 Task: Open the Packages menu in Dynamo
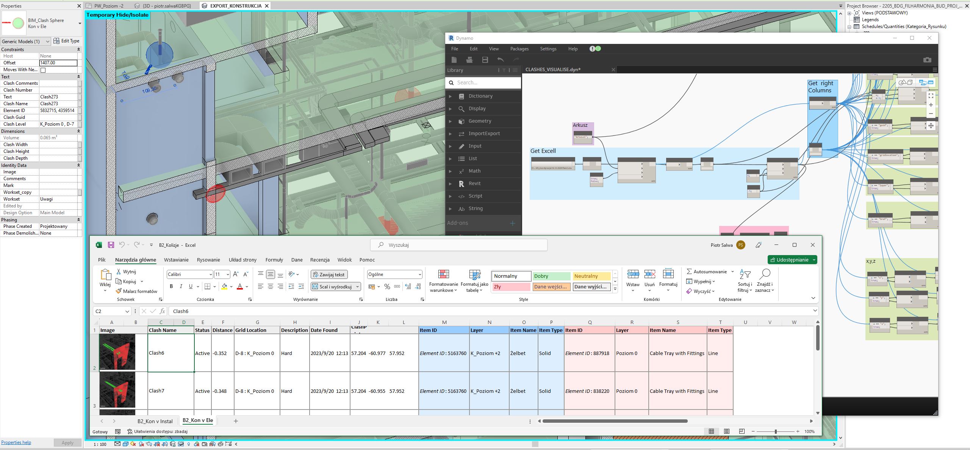(519, 49)
